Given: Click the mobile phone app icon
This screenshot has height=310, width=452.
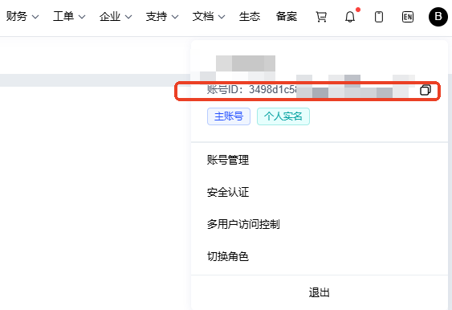Looking at the screenshot, I should pos(379,17).
